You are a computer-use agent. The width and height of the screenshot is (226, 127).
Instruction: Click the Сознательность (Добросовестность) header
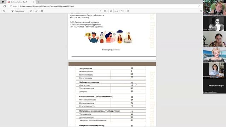point(96,96)
